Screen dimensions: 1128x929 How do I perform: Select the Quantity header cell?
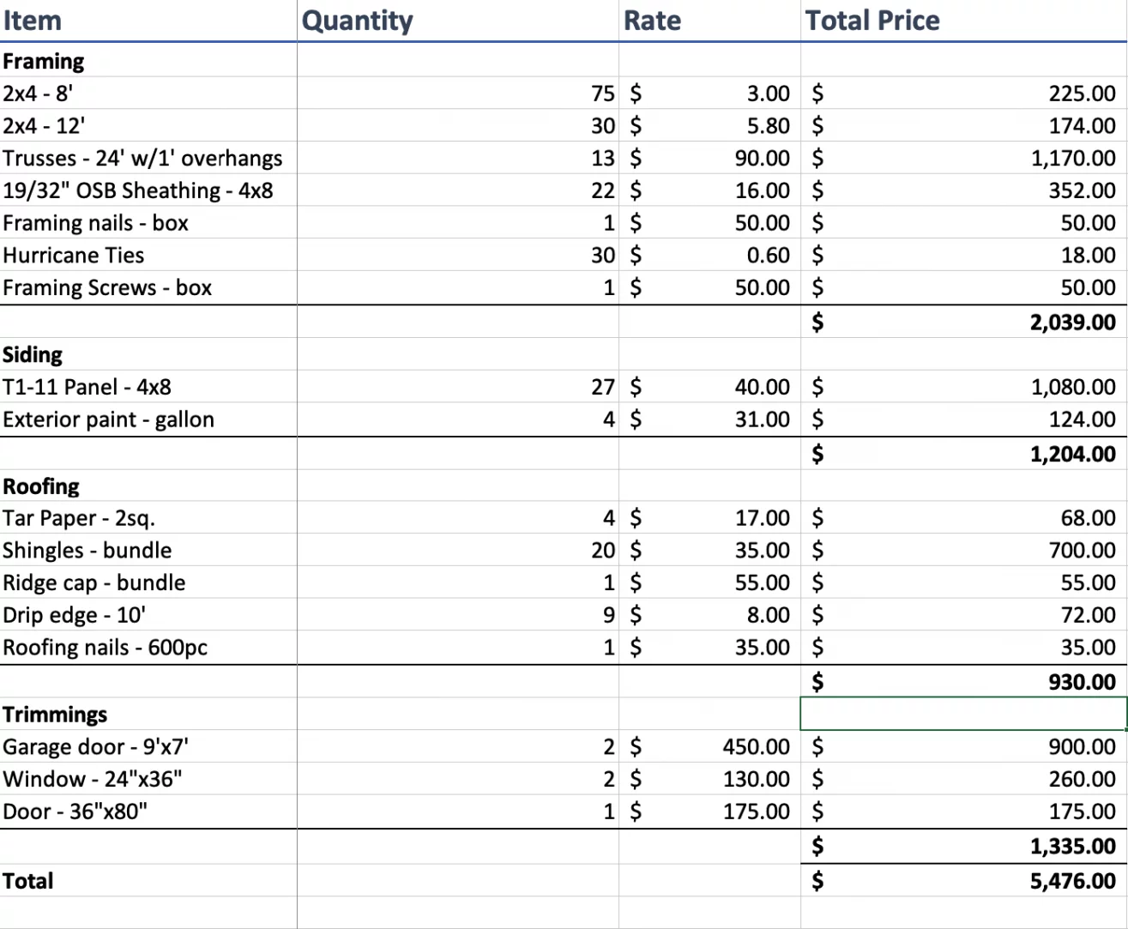click(458, 21)
